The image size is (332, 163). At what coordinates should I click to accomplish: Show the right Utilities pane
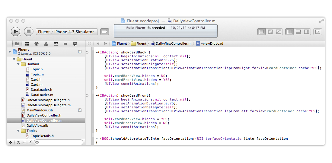click(x=307, y=32)
